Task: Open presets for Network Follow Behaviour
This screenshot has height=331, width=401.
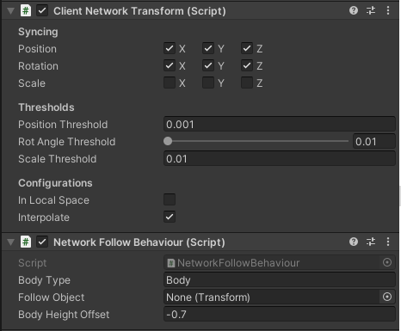Action: [371, 242]
